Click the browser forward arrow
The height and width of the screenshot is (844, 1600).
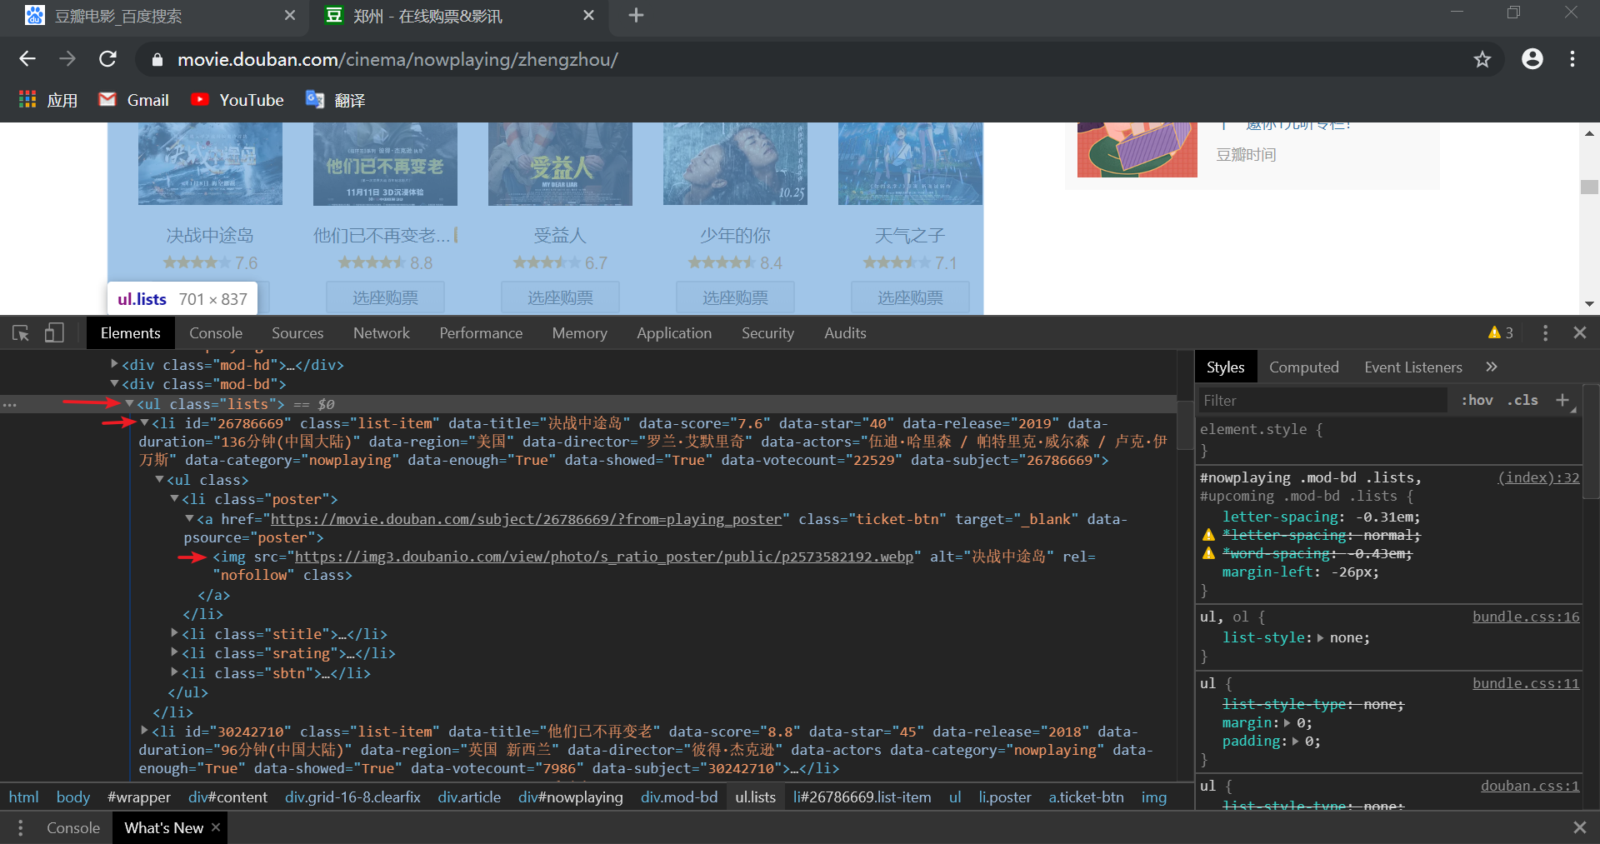[x=67, y=59]
